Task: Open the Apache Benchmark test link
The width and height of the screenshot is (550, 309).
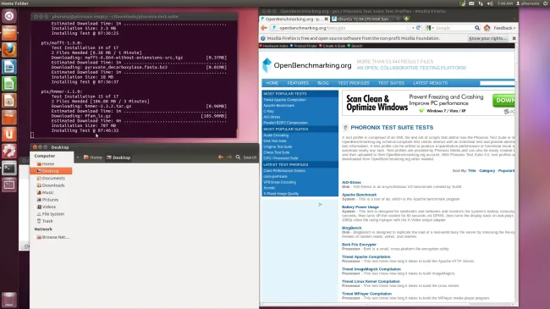Action: [359, 195]
